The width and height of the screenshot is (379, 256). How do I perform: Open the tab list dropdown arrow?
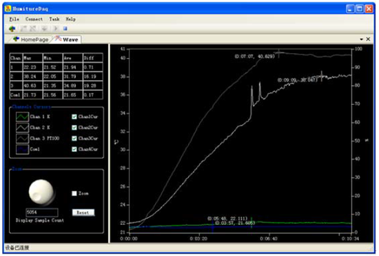(361, 39)
